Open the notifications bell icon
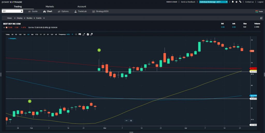Viewport: 265px width, 133px height. 233,2
